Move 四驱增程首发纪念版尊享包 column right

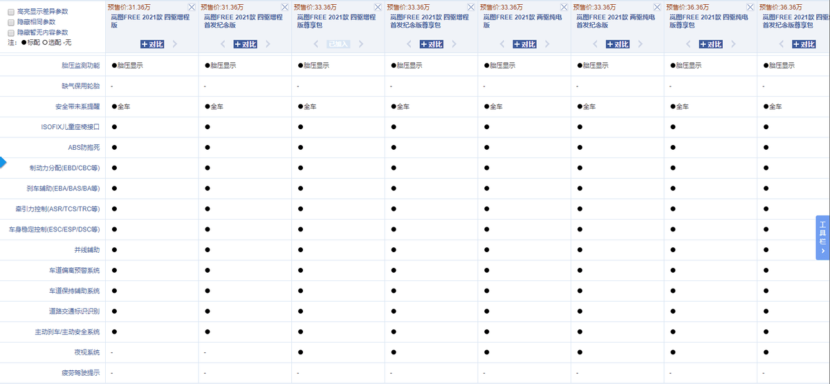click(454, 44)
